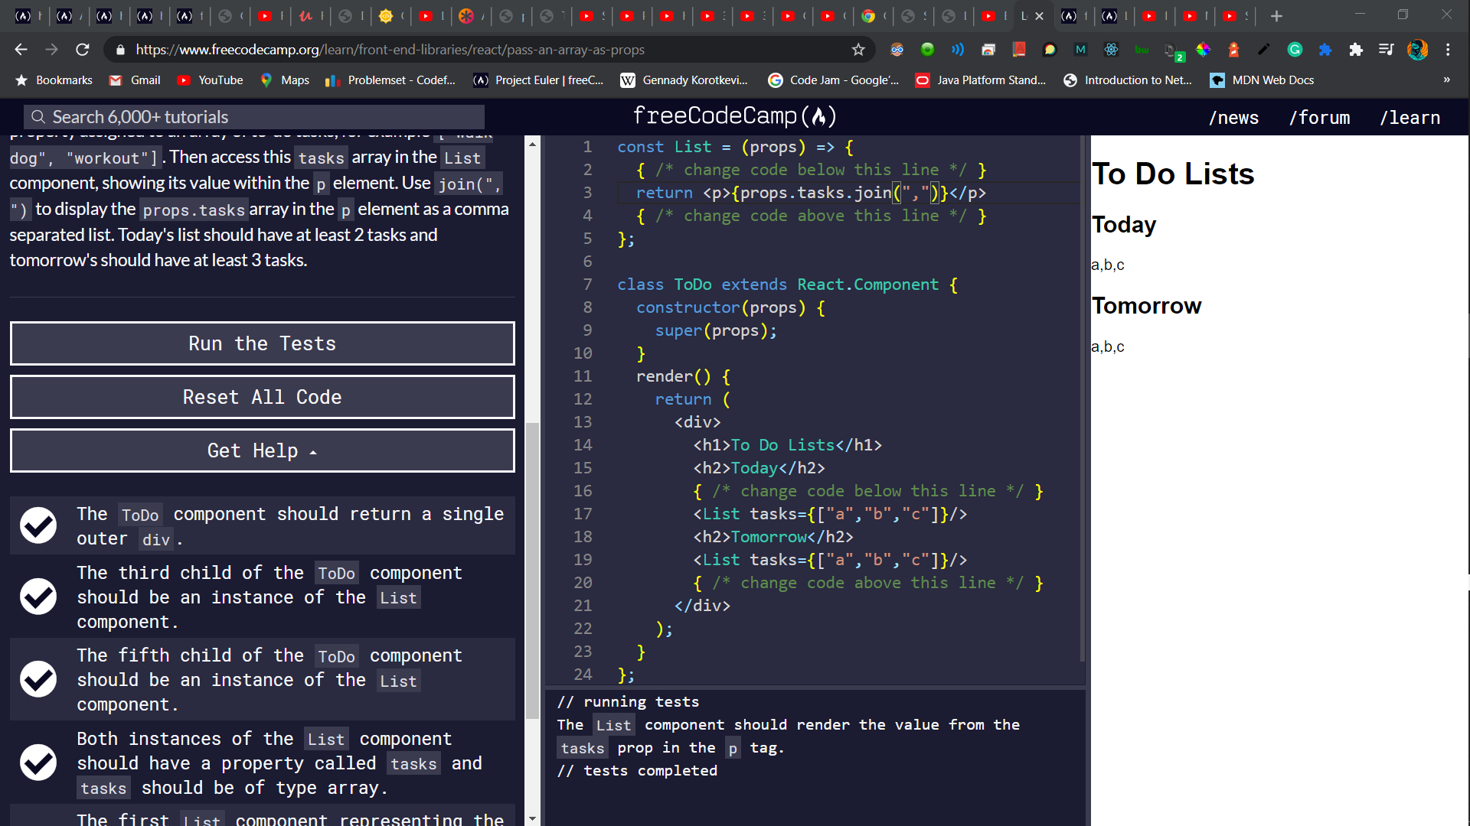Click the search magnifier in the tutorials search bar
The image size is (1470, 826).
point(38,116)
